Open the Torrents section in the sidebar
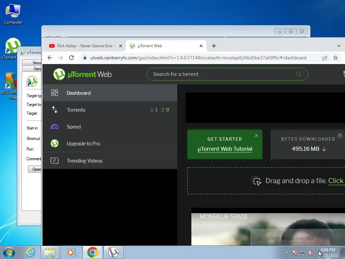Screen dimensions: 345x259 coord(110,110)
